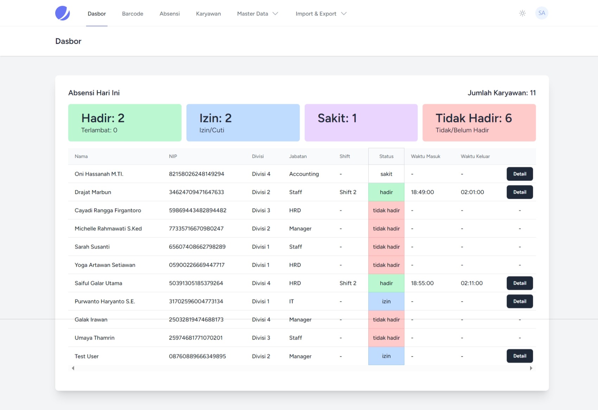Open the Karyawan page
Image resolution: width=598 pixels, height=410 pixels.
tap(208, 14)
